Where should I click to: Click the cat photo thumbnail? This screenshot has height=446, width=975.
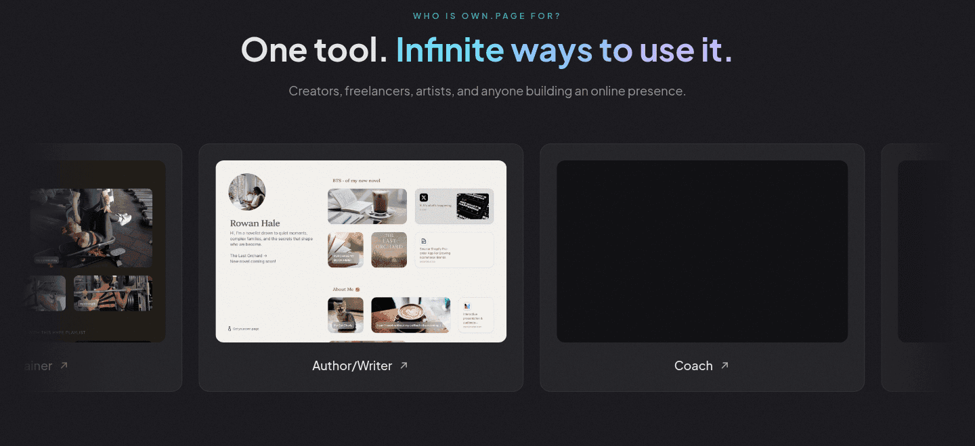coord(345,315)
